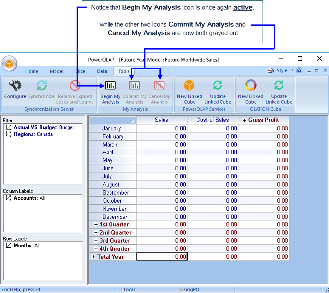This screenshot has width=329, height=293.
Task: Select the May row header
Action: [112, 160]
